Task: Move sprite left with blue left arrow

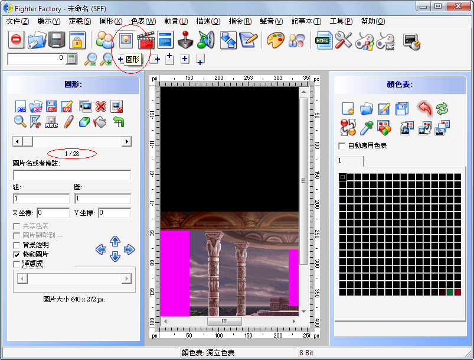Action: [101, 249]
